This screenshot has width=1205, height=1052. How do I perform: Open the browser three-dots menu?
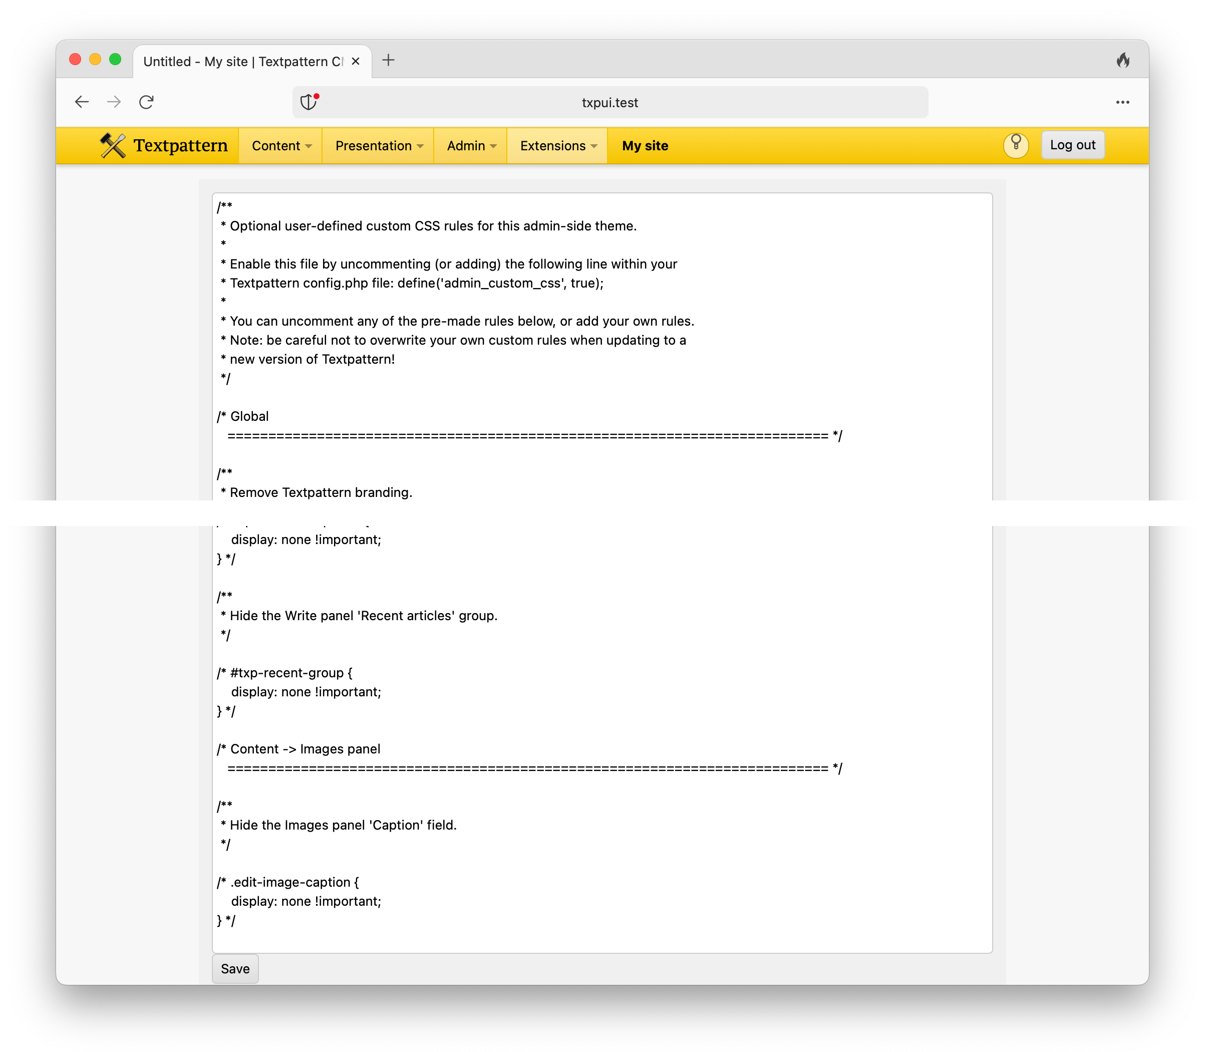(x=1122, y=102)
